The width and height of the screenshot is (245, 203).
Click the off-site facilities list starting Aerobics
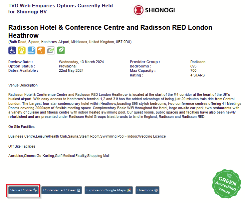click(59, 156)
